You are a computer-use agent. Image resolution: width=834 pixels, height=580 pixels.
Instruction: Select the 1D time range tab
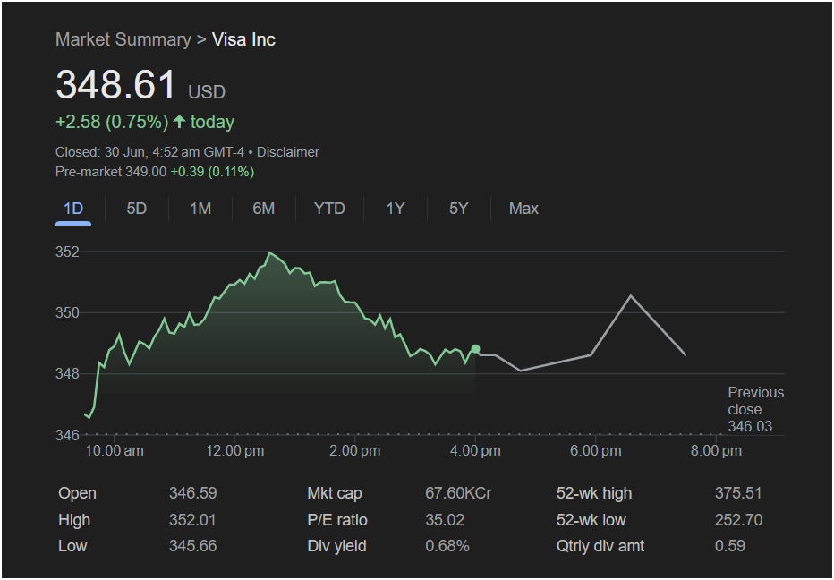point(73,209)
